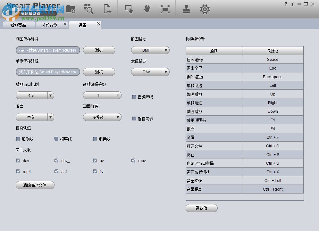This screenshot has height=231, width=319.
Task: Open the 4:3 window ratio dropdown
Action: tap(35, 95)
